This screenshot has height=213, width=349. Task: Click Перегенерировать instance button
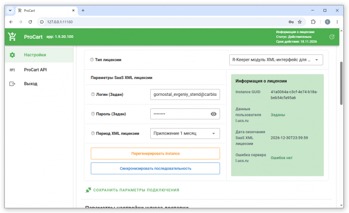[155, 153]
